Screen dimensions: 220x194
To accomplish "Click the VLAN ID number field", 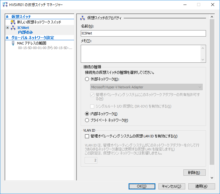I will click(91, 160).
